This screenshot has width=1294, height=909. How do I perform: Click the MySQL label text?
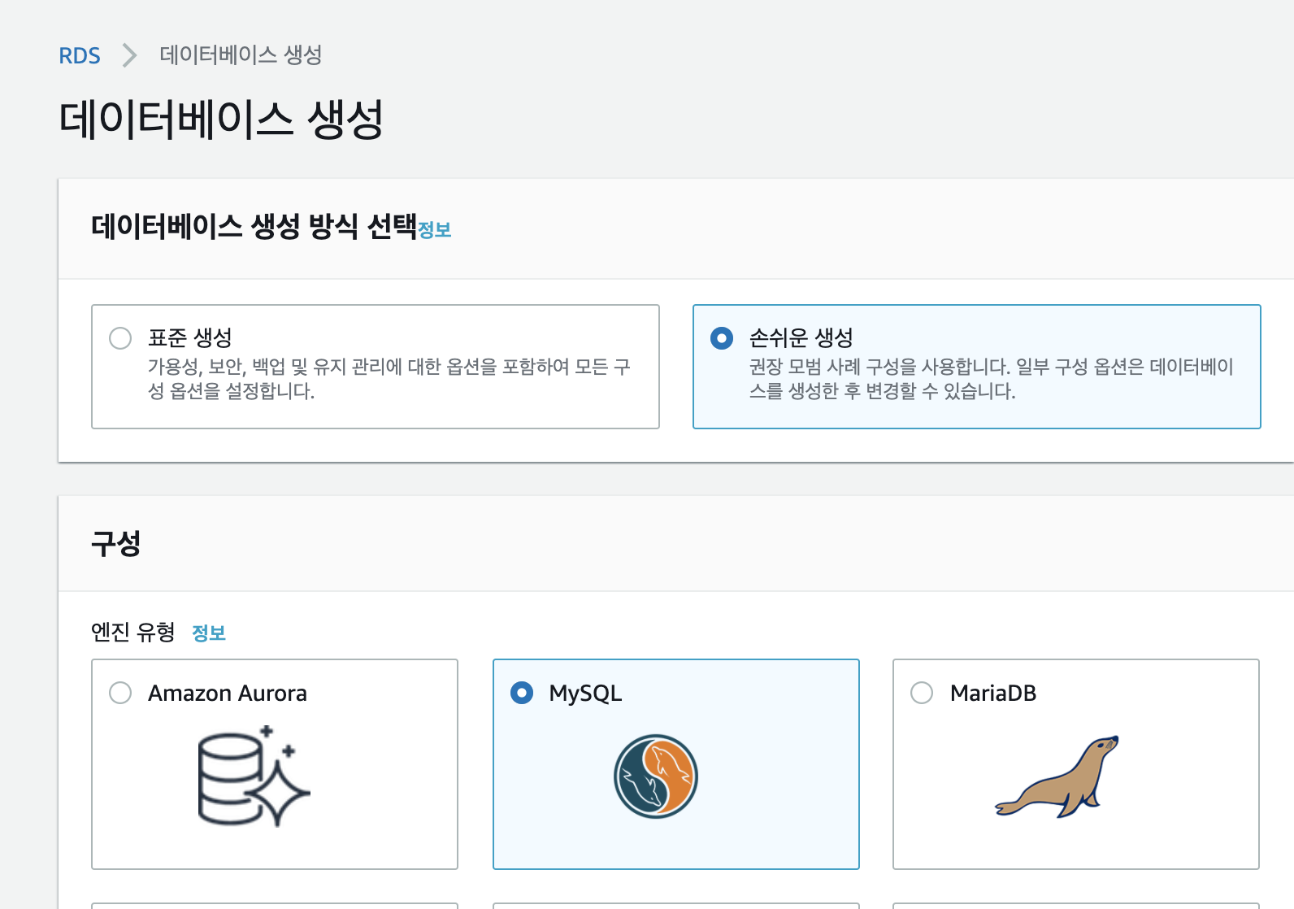[x=585, y=694]
